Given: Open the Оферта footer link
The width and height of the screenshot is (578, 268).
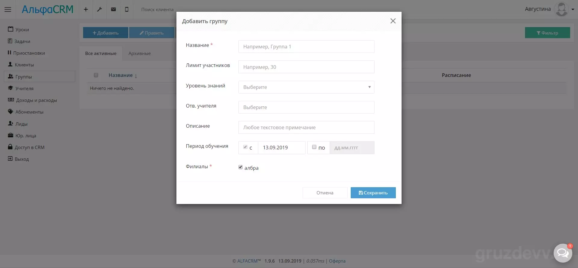Looking at the screenshot, I should coord(337,261).
